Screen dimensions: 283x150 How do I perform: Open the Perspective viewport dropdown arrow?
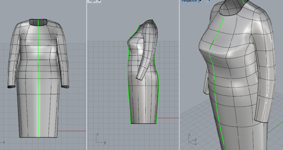coord(200,1)
